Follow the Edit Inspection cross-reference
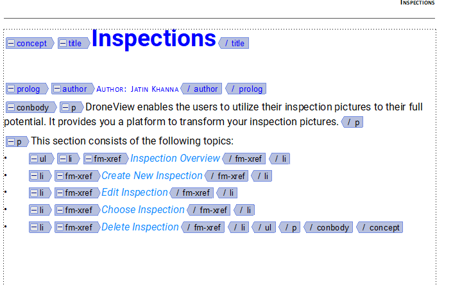Viewport: 453px width, 285px height. (x=135, y=193)
